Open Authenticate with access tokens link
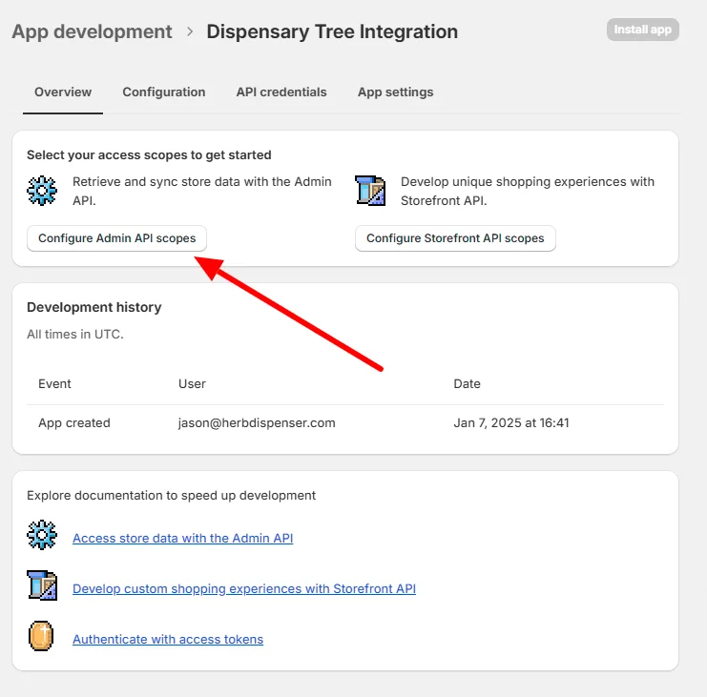Screen dimensions: 707x697 point(168,639)
